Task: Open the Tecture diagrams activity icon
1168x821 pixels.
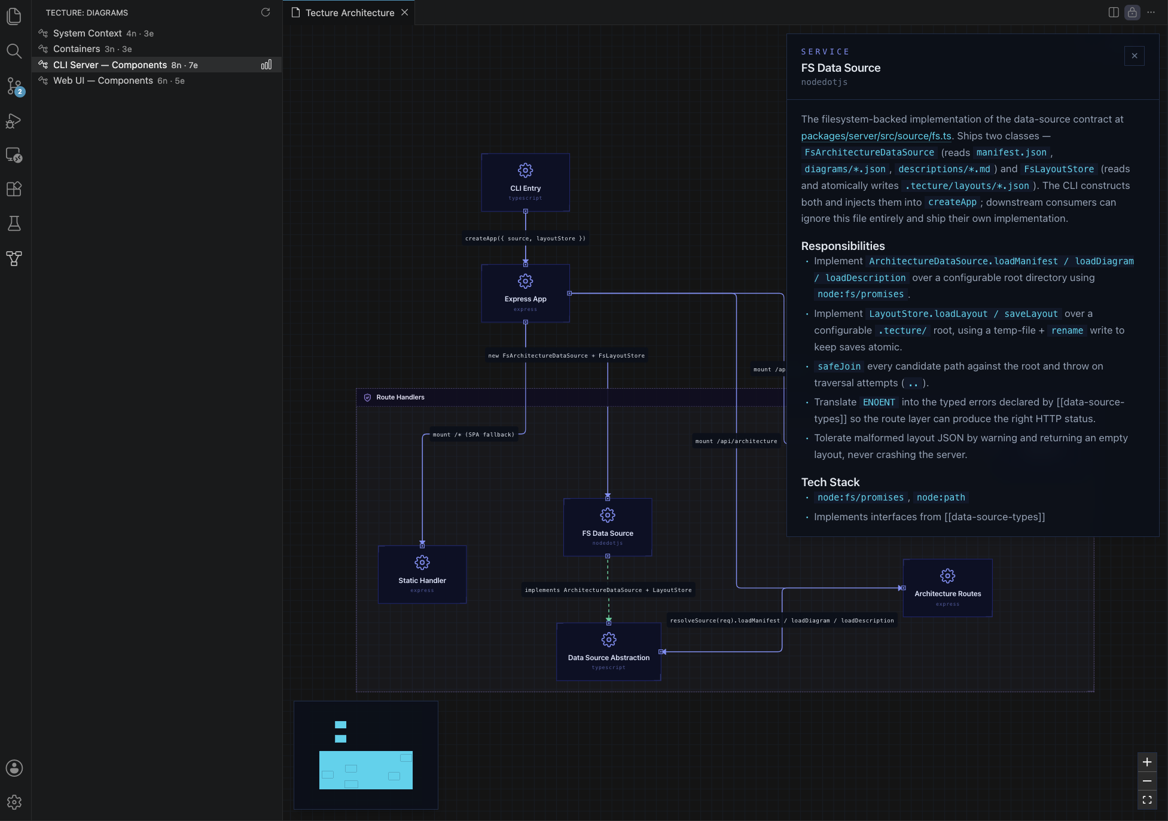Action: 14,258
